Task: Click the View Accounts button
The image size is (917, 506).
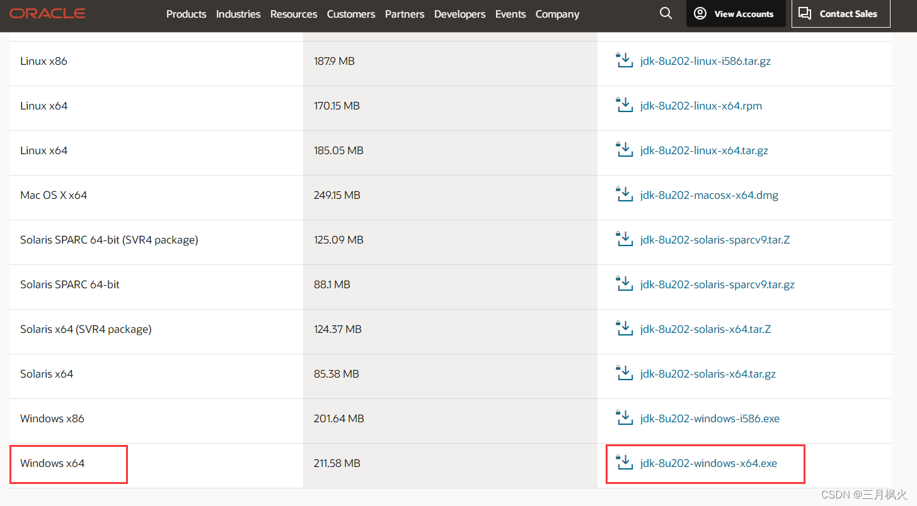Action: 736,13
